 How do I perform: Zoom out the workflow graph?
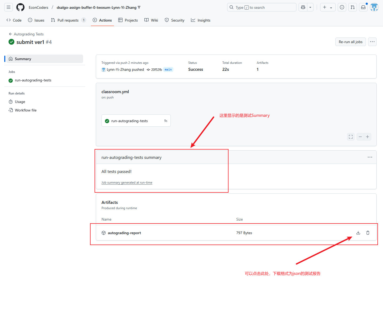pos(360,137)
